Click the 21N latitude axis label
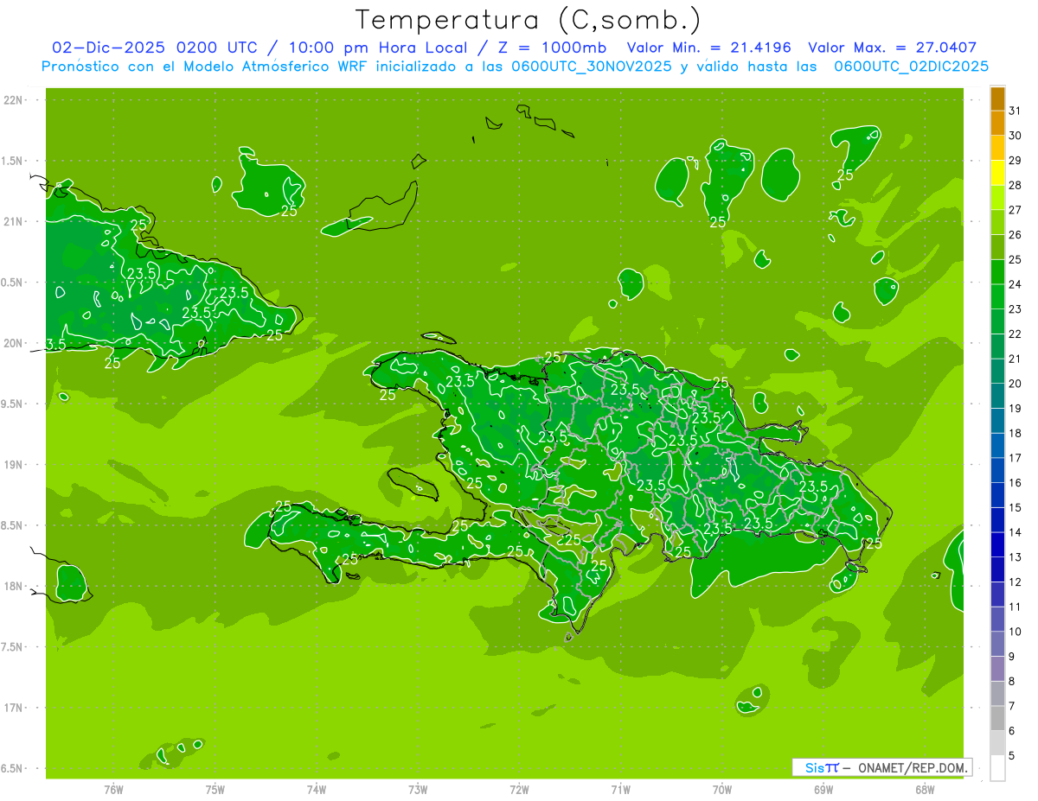Screen dimensions: 1038x801 pyautogui.click(x=14, y=221)
